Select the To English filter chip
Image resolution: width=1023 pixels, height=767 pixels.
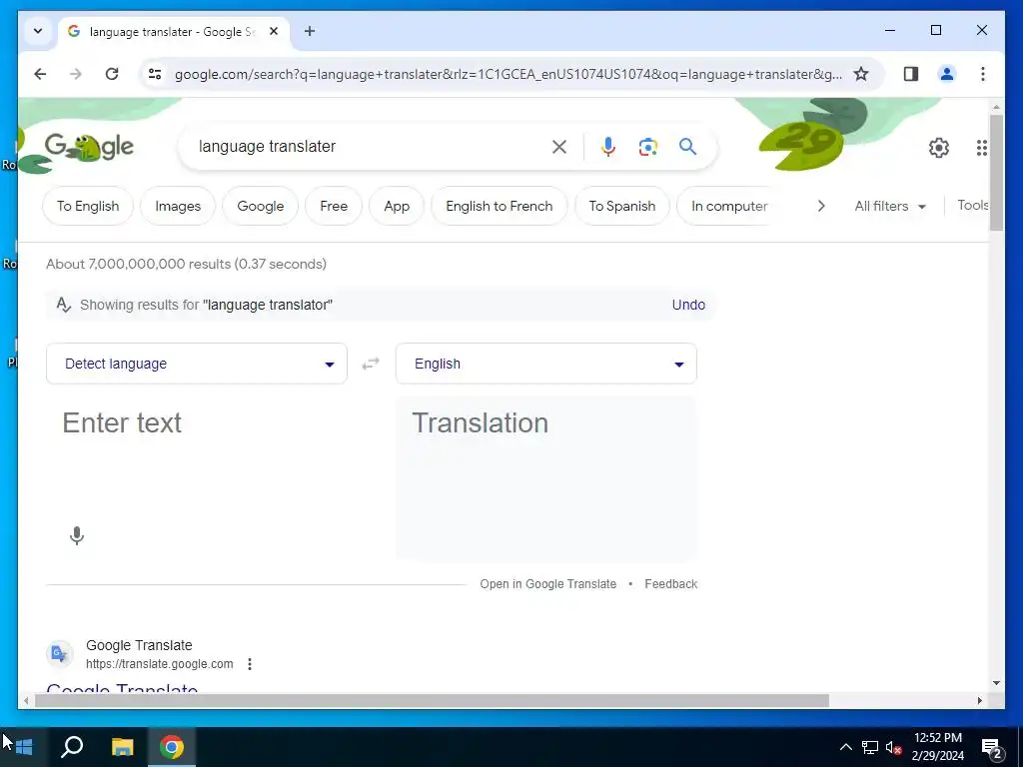click(88, 206)
